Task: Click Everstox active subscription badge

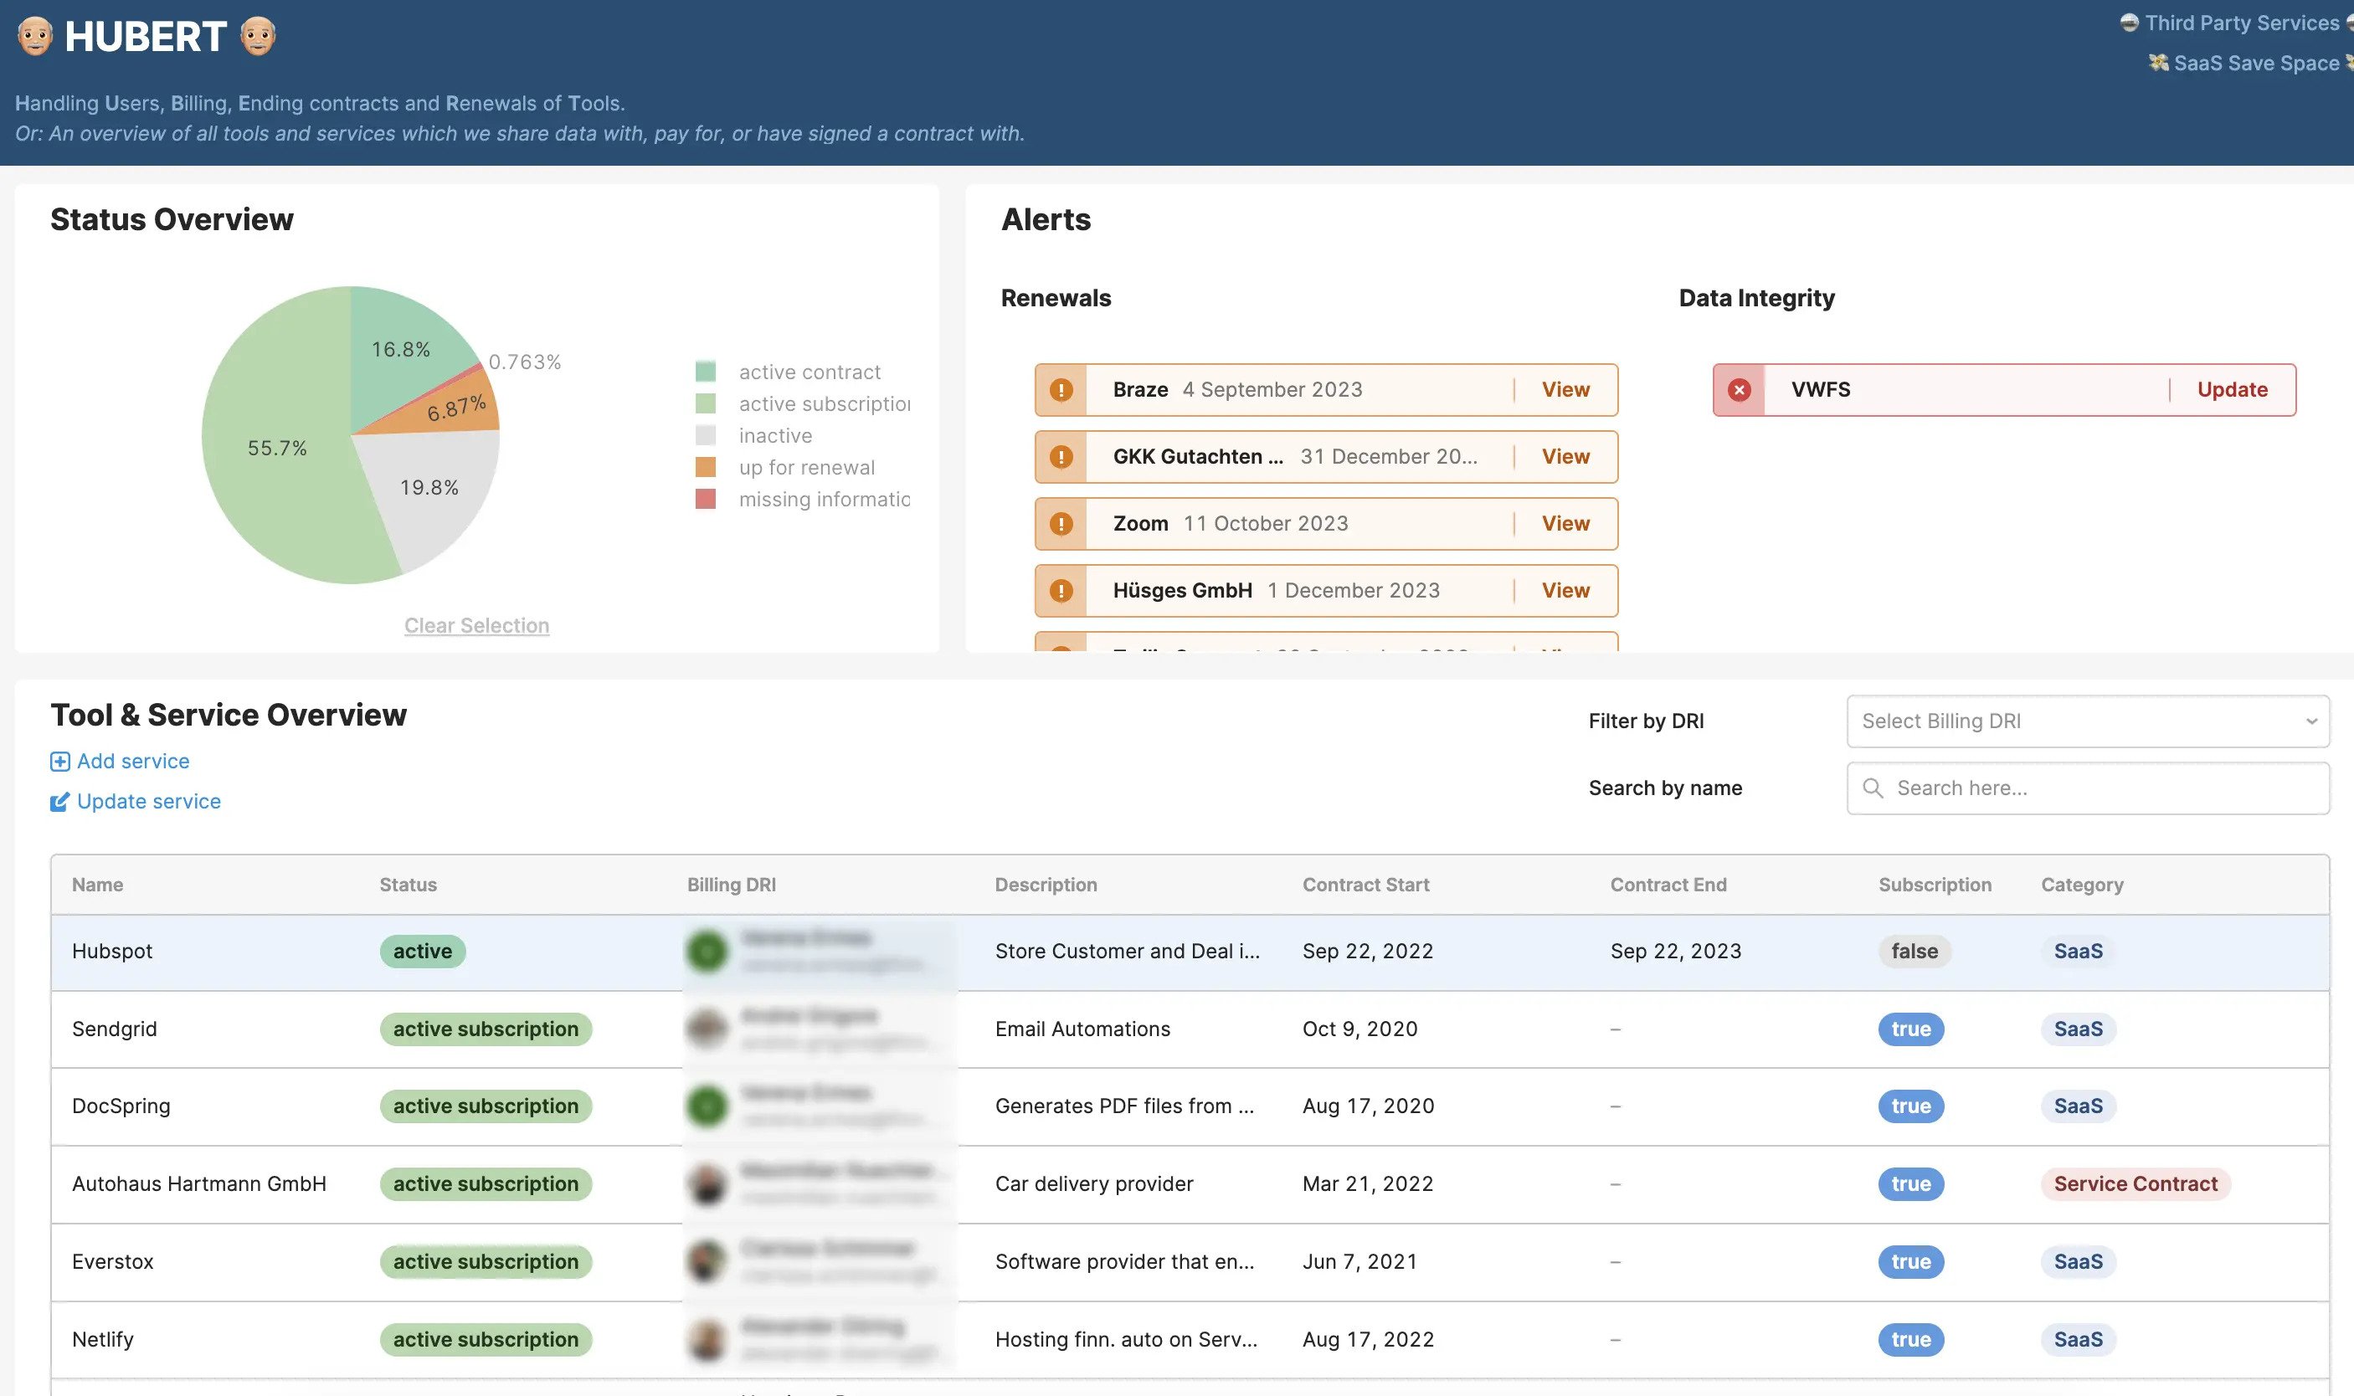Action: [486, 1261]
